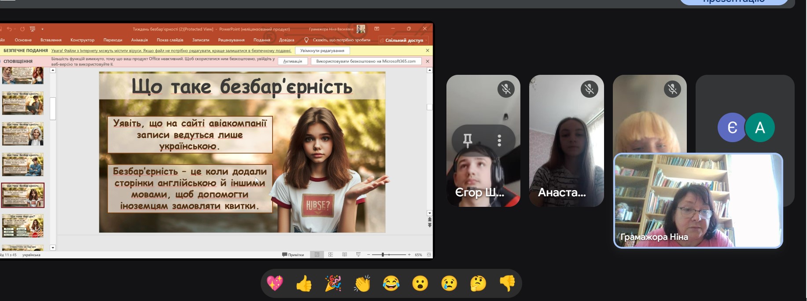Click the Увімкнути редагування button

tap(322, 51)
